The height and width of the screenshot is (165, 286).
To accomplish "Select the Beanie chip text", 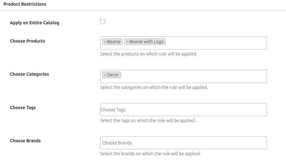I will [114, 42].
